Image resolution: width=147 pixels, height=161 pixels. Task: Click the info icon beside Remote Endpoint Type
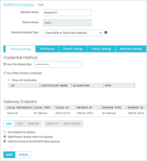106,33
